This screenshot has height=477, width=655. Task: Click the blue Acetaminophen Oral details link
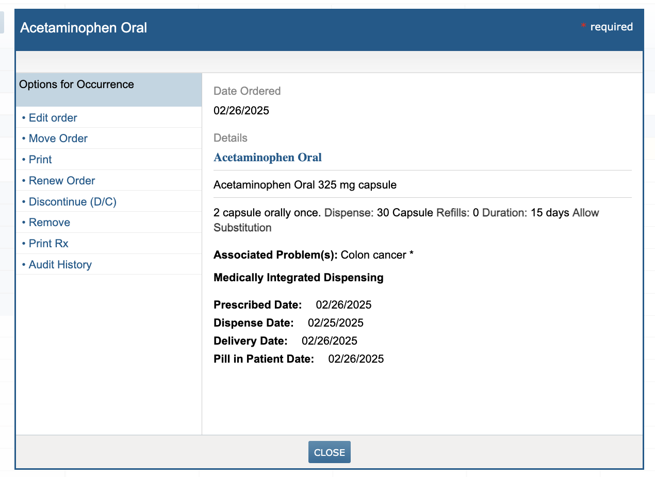coord(268,158)
